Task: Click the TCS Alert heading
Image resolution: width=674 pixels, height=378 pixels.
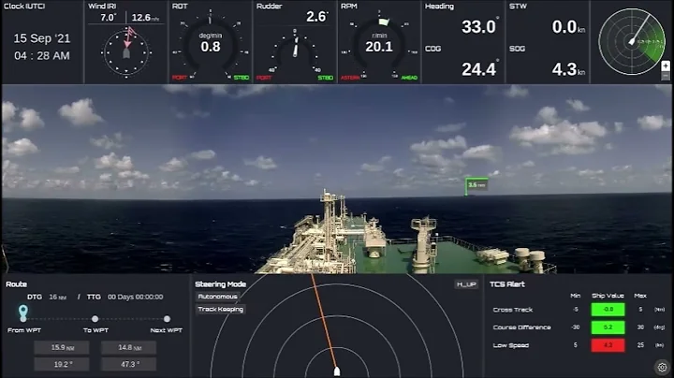Action: click(507, 284)
